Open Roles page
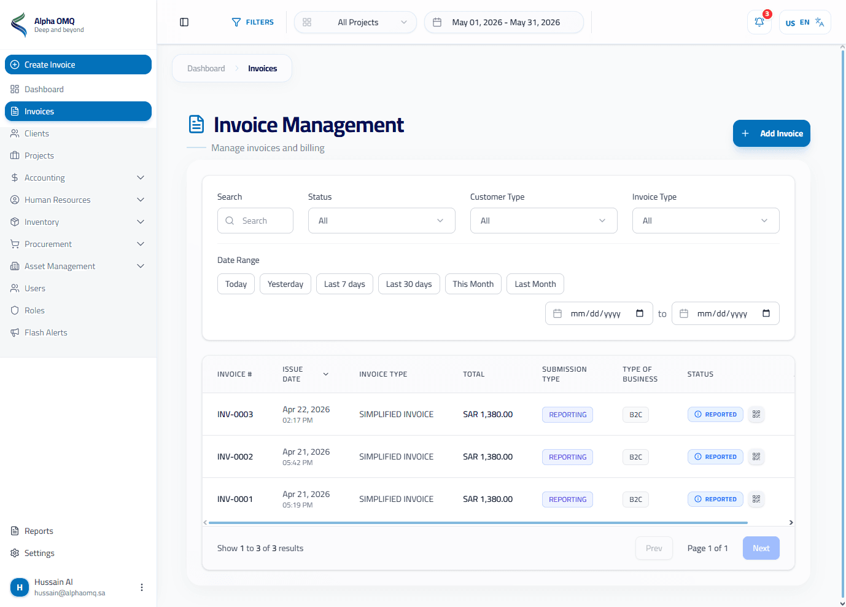The width and height of the screenshot is (846, 607). pos(78,310)
